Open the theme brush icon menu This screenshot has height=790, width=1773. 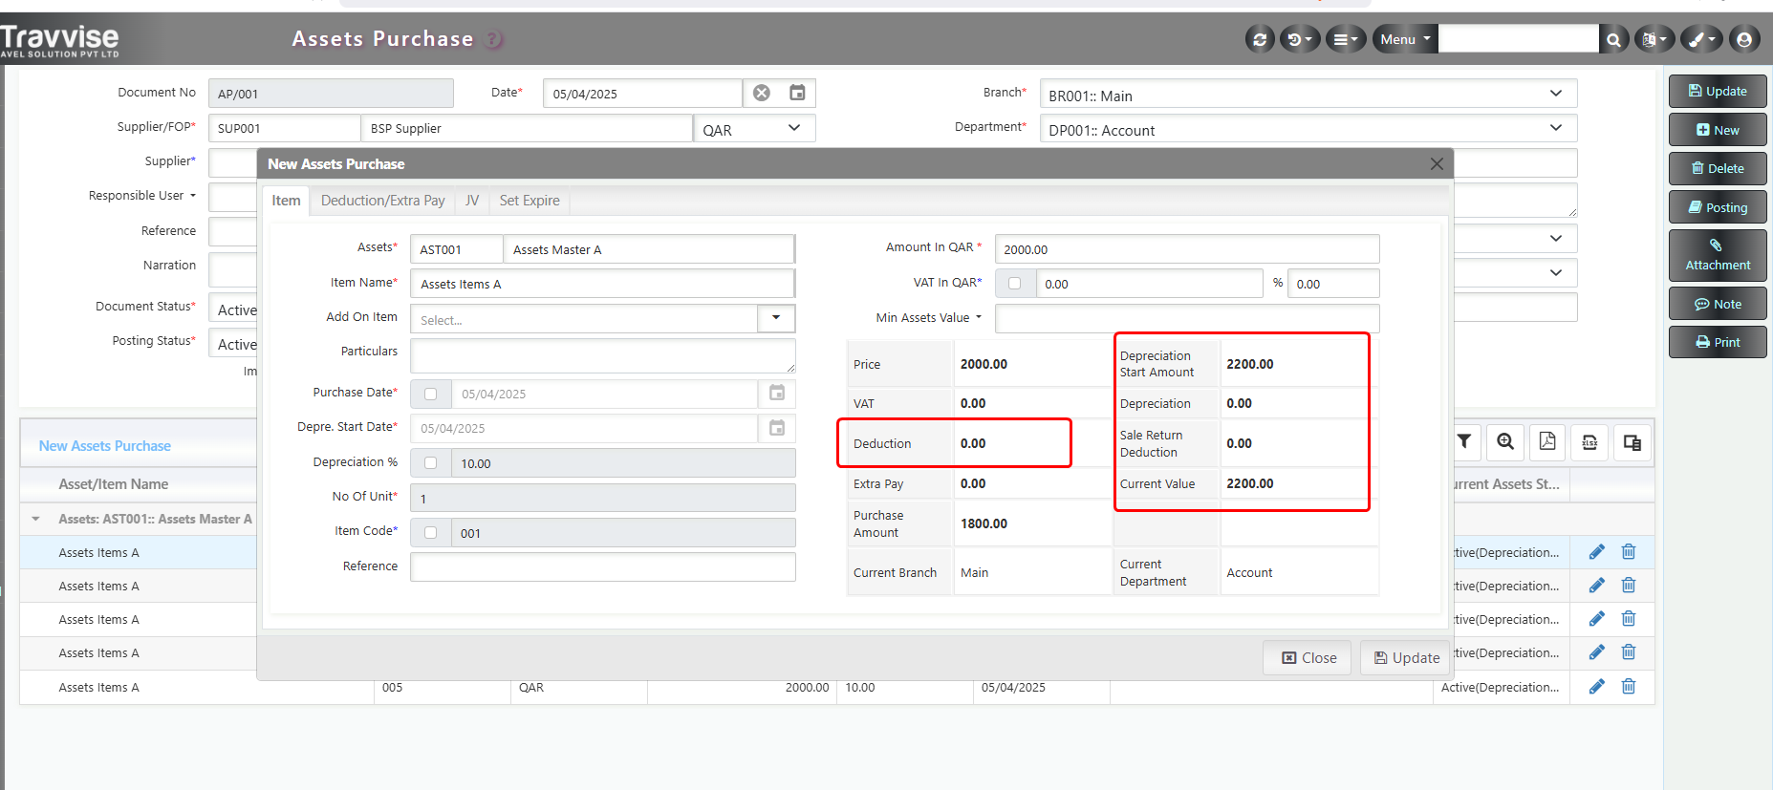[x=1702, y=39]
